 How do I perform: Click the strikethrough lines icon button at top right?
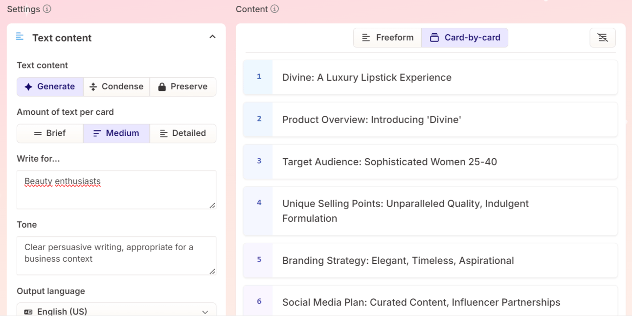coord(602,38)
